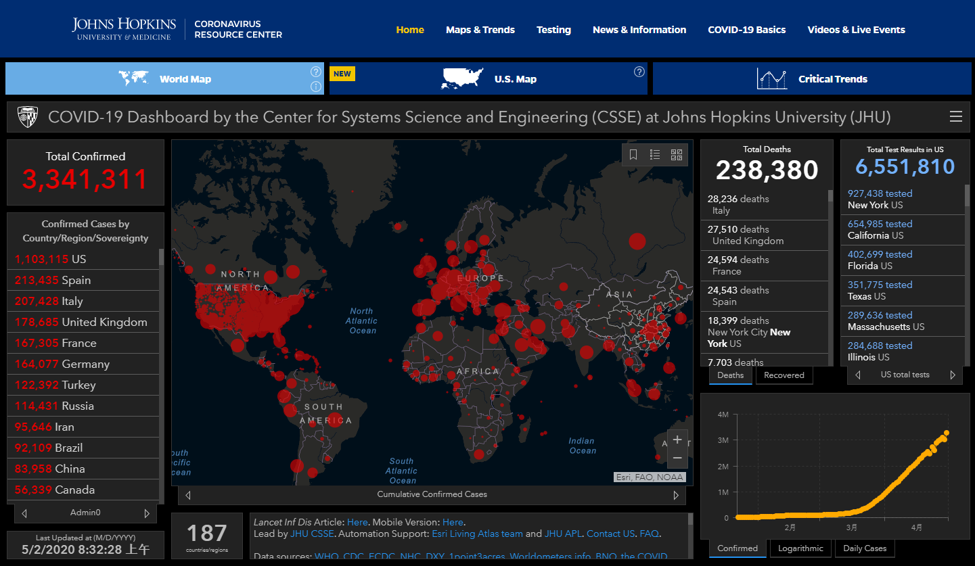Viewport: 975px width, 566px height.
Task: Zoom in with the map plus button
Action: (677, 440)
